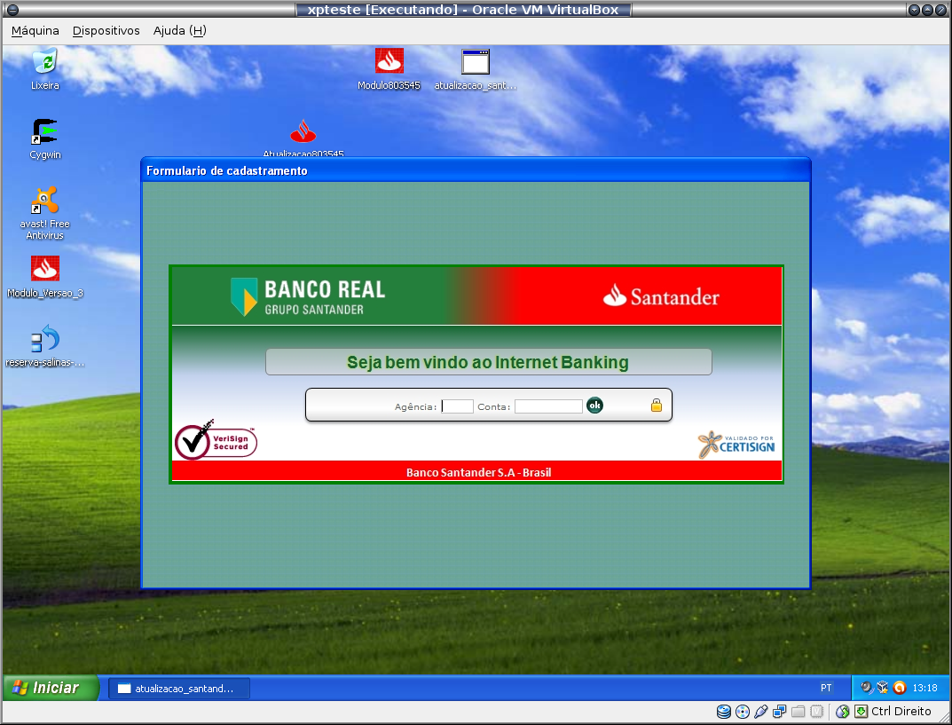
Task: Click the Seja bem vindo banner text
Action: click(x=488, y=362)
